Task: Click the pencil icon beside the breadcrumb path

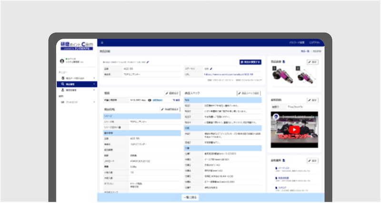Action: click(x=148, y=62)
